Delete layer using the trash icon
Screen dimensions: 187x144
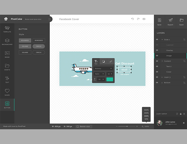pos(184,114)
